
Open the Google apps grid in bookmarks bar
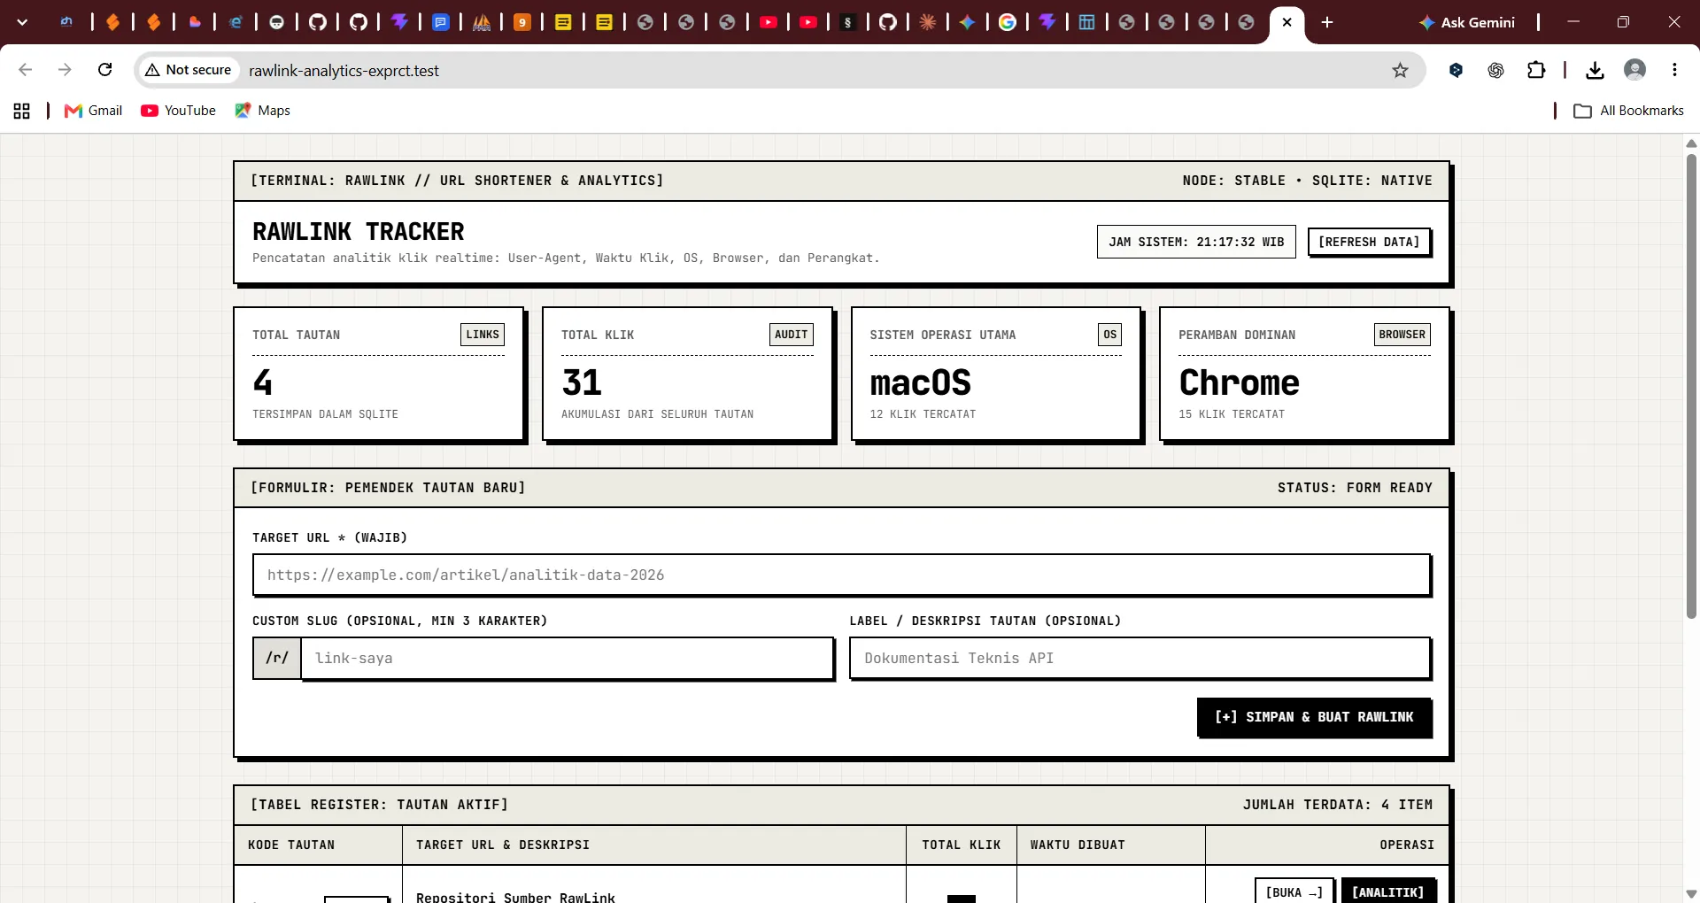[22, 111]
